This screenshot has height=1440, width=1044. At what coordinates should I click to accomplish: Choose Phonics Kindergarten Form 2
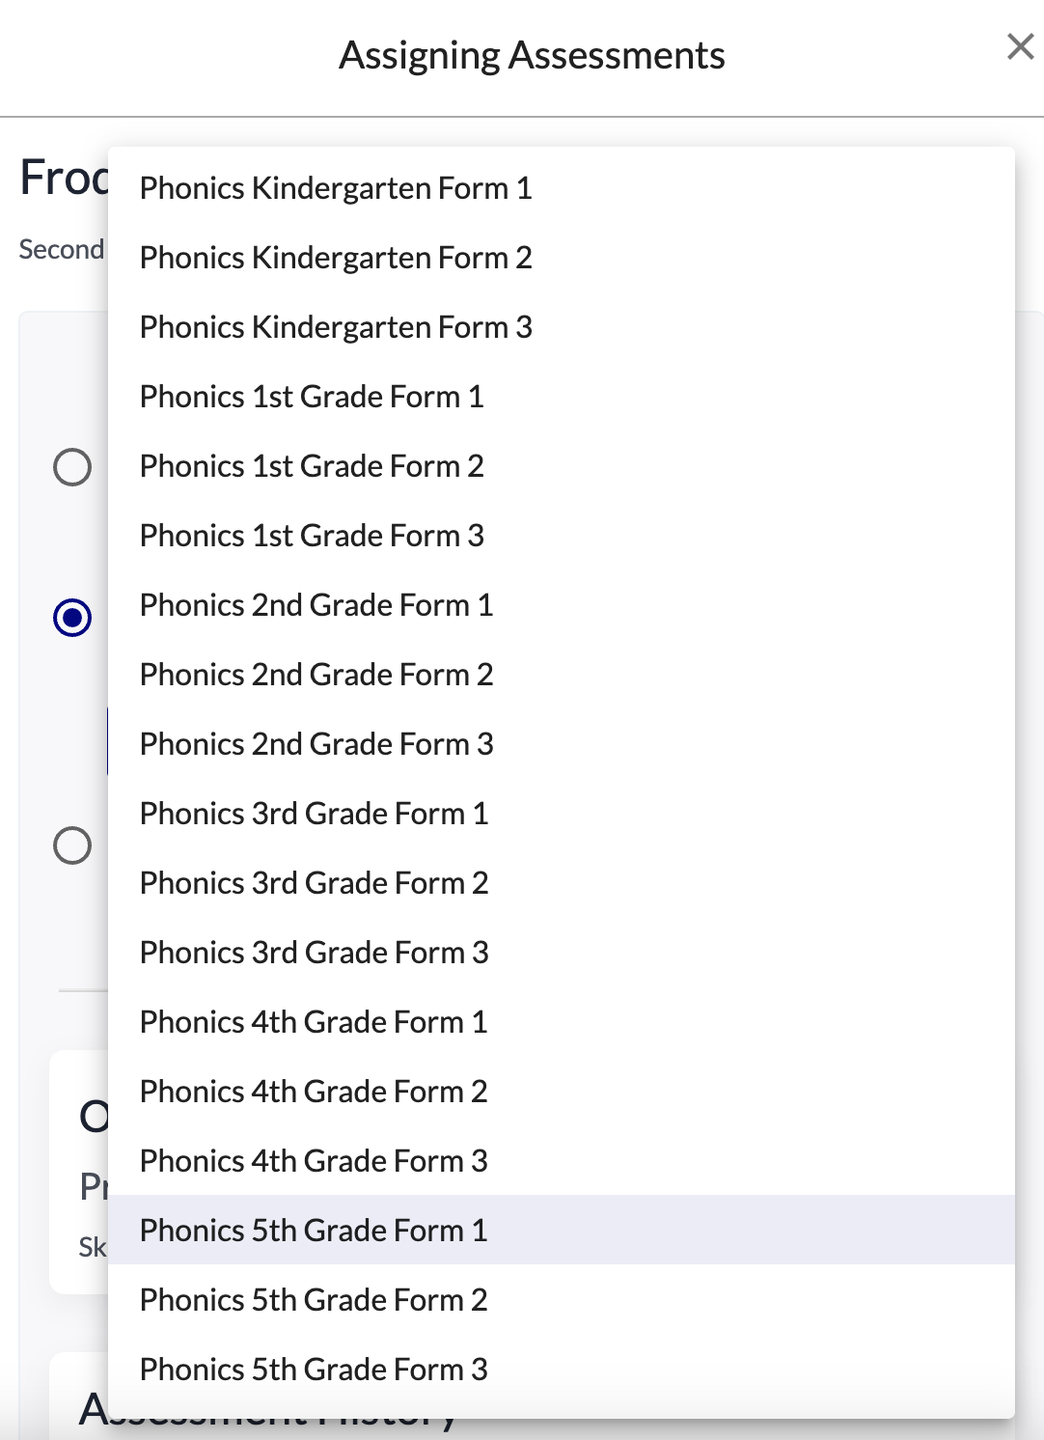[336, 258]
